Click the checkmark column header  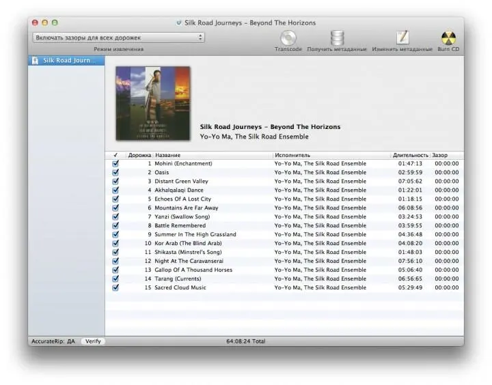click(115, 155)
